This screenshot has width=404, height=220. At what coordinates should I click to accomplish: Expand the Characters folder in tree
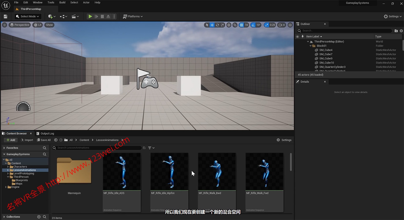(8, 167)
